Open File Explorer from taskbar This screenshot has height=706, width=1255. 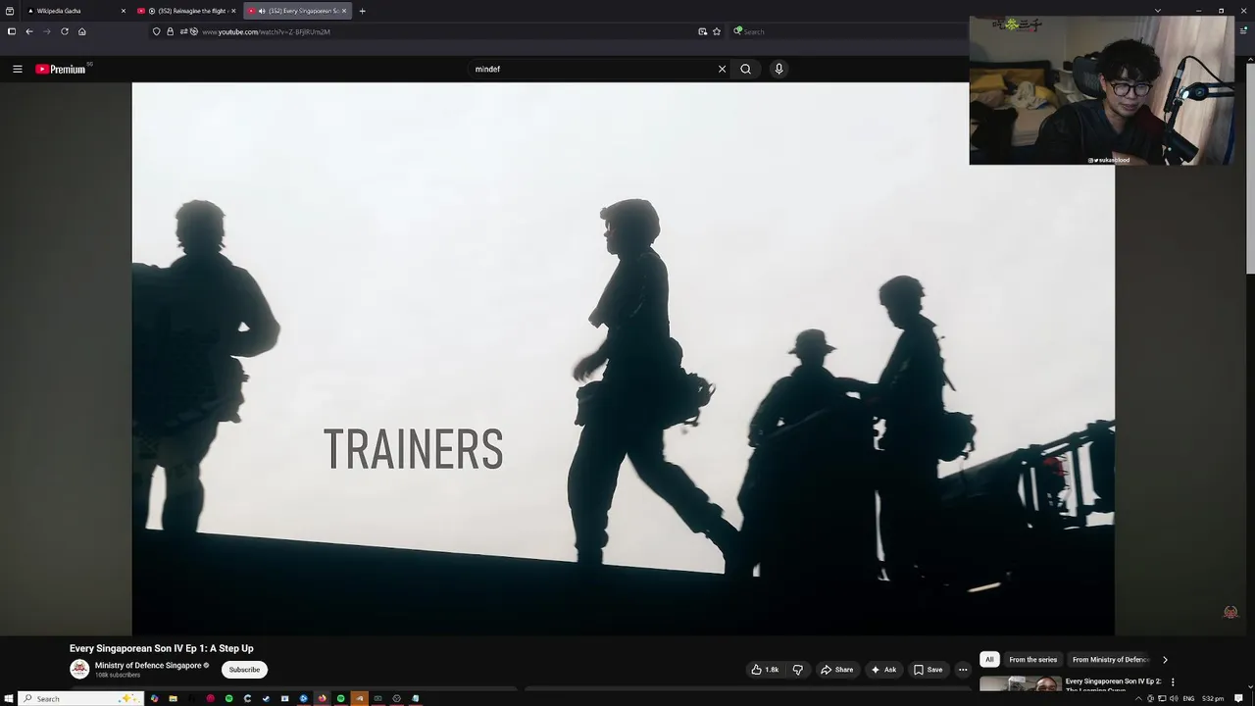pos(173,698)
